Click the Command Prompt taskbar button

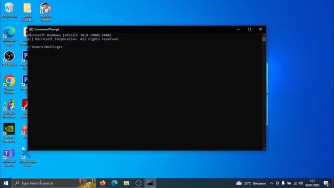[150, 183]
